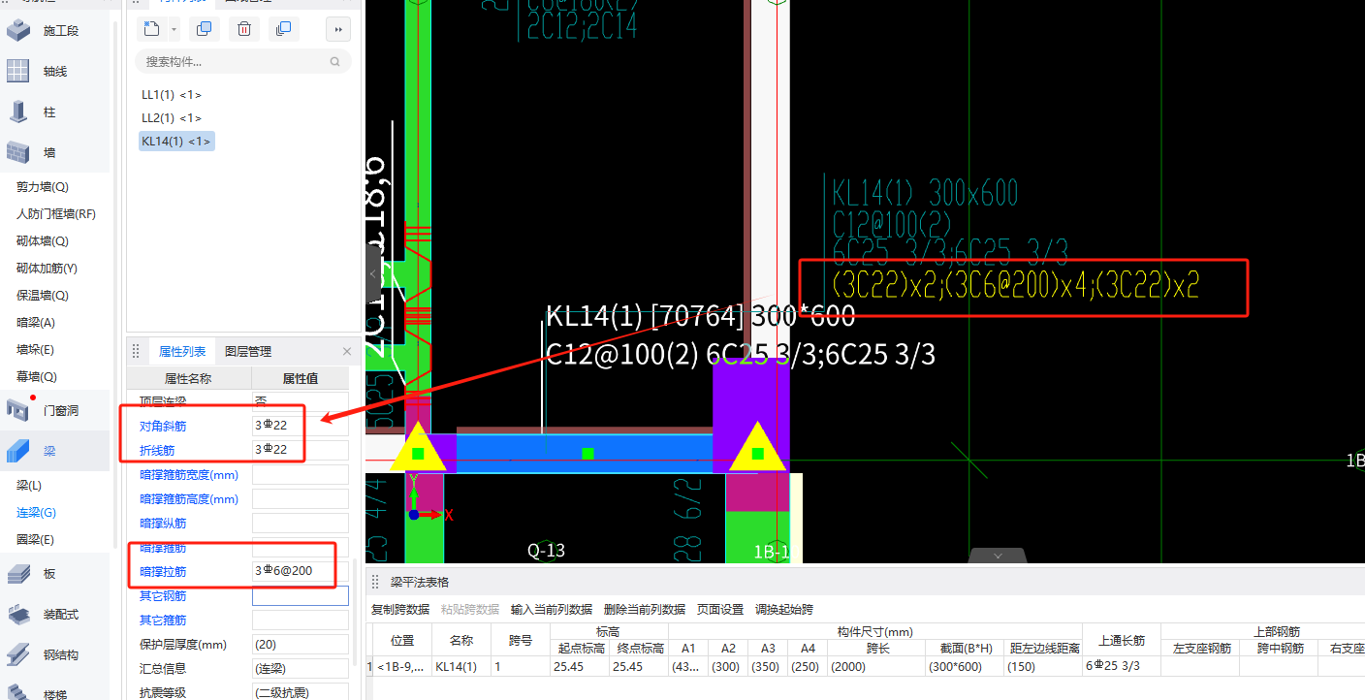Select component LL1(1) in the list
Screen dimensions: 1365x700
[x=172, y=95]
